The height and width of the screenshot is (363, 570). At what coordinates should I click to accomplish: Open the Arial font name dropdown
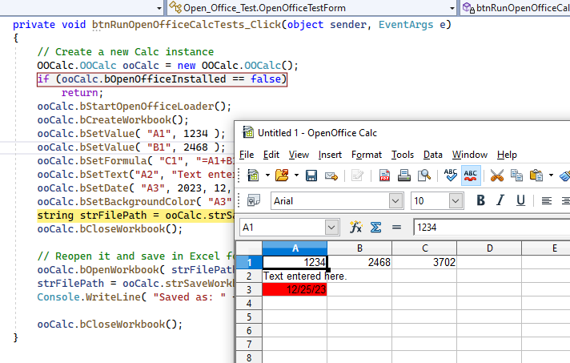[x=395, y=201]
